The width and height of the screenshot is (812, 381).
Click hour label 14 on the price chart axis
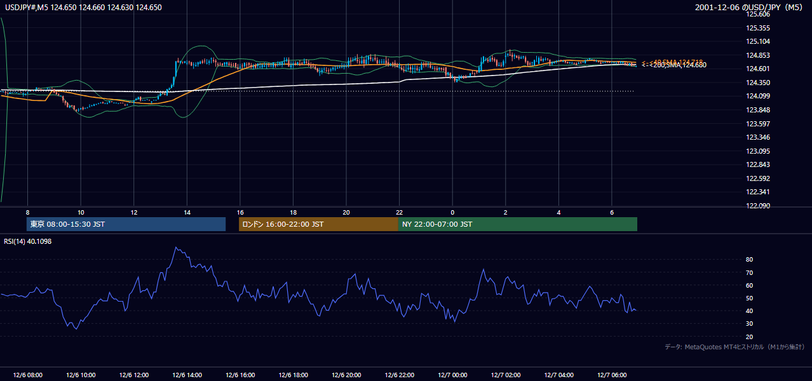pos(187,212)
